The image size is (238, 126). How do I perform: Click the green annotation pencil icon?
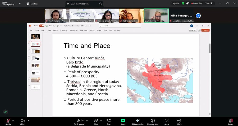click(6, 112)
